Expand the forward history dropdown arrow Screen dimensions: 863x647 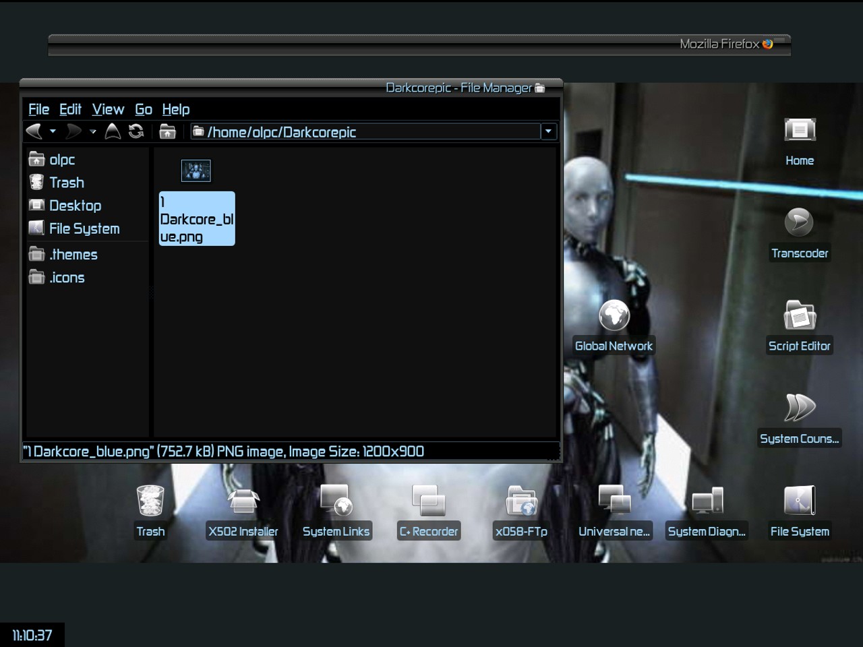tap(93, 131)
